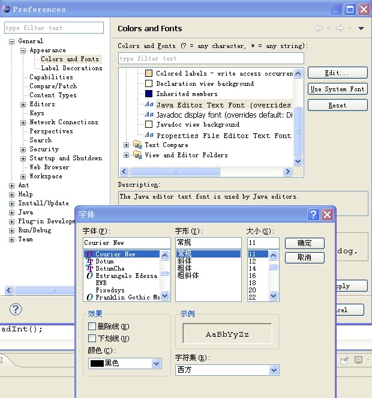Click the Properties File Editor Text Font Aa icon
This screenshot has width=372, height=398.
pyautogui.click(x=149, y=135)
